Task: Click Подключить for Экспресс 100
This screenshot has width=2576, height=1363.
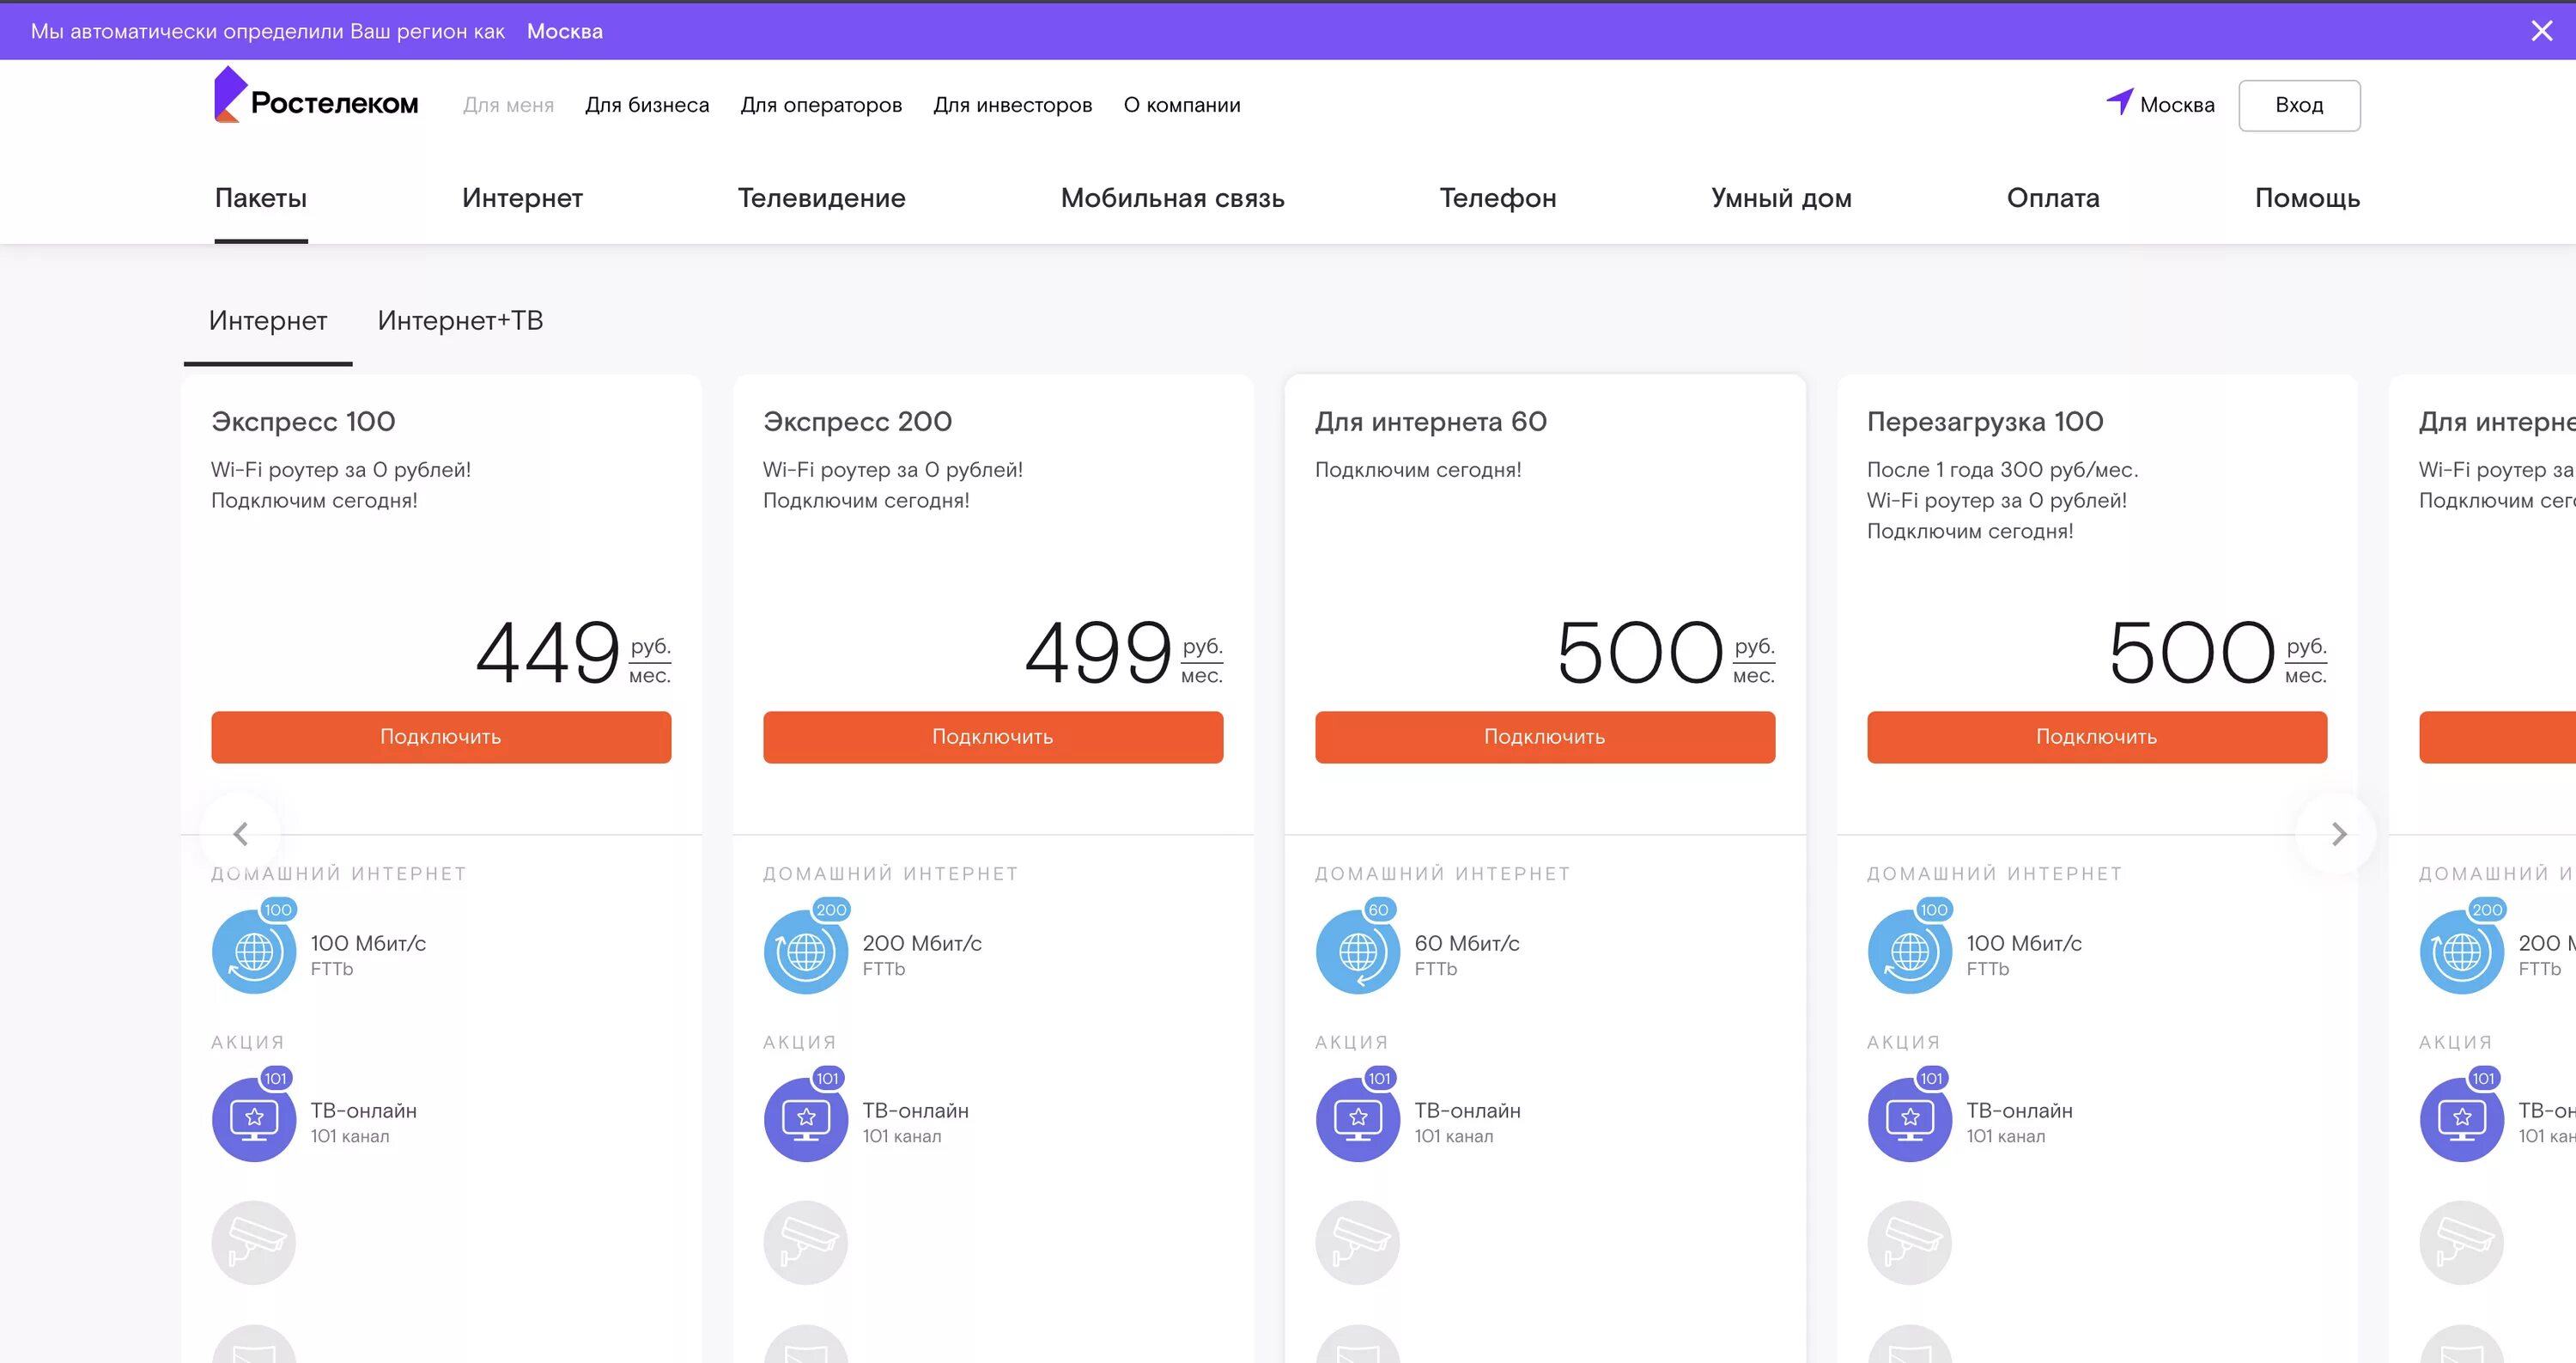Action: click(x=441, y=737)
